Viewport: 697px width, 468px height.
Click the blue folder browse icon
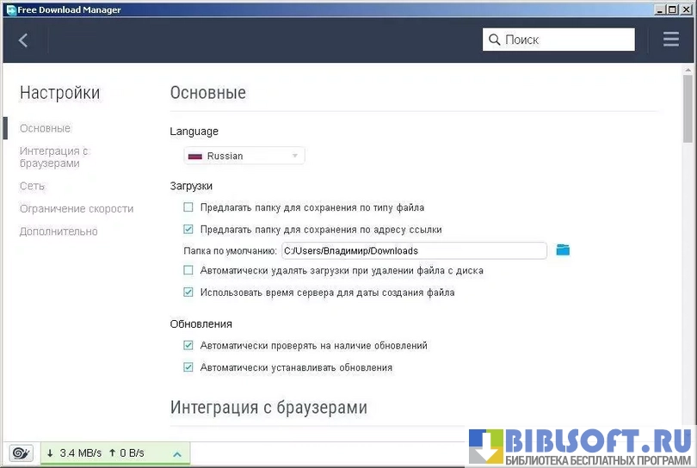(x=563, y=250)
